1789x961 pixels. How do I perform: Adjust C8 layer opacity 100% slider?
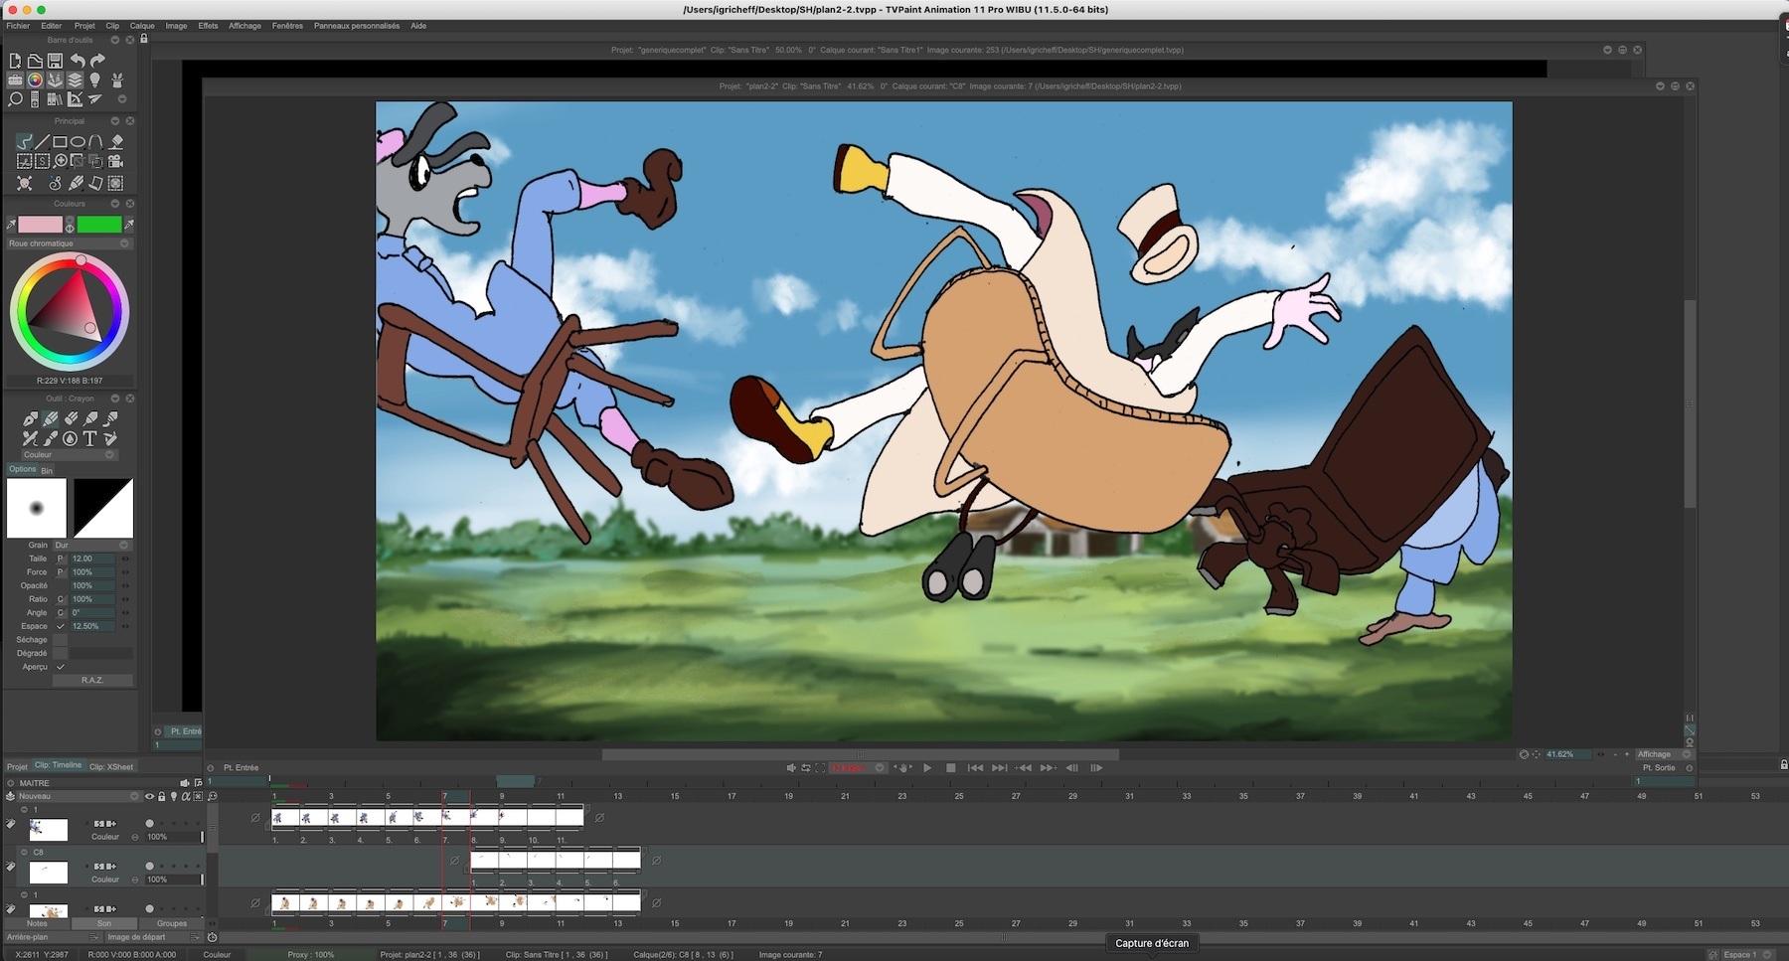coord(174,880)
